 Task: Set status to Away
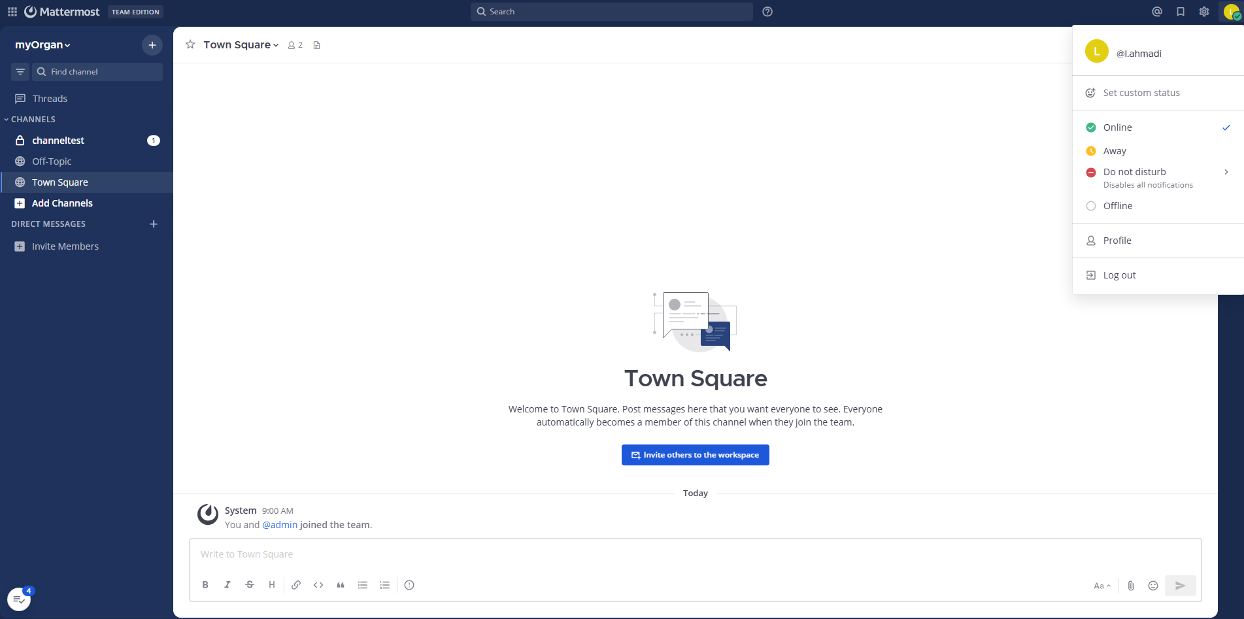pyautogui.click(x=1158, y=151)
